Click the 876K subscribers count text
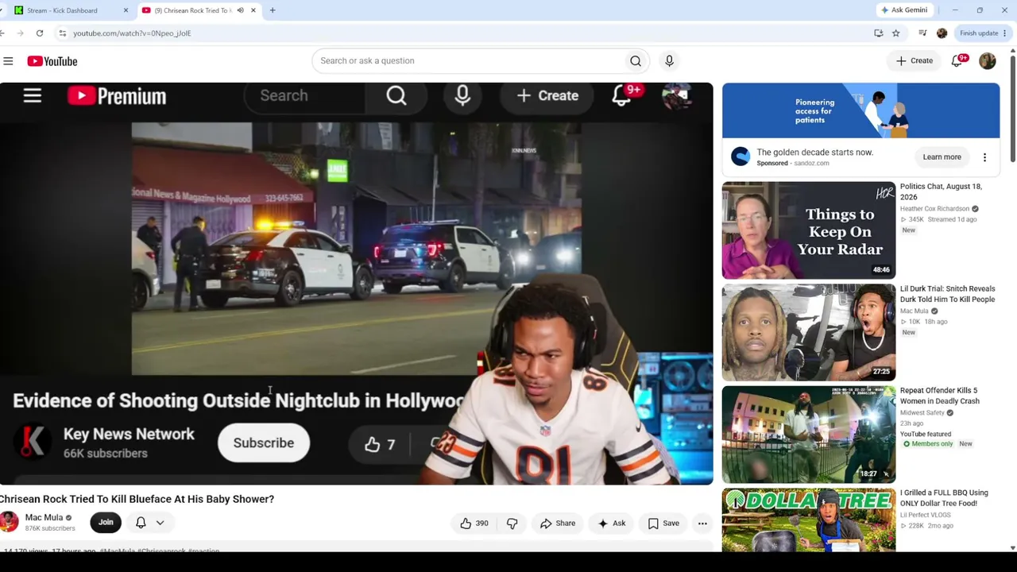The width and height of the screenshot is (1017, 572). (50, 528)
